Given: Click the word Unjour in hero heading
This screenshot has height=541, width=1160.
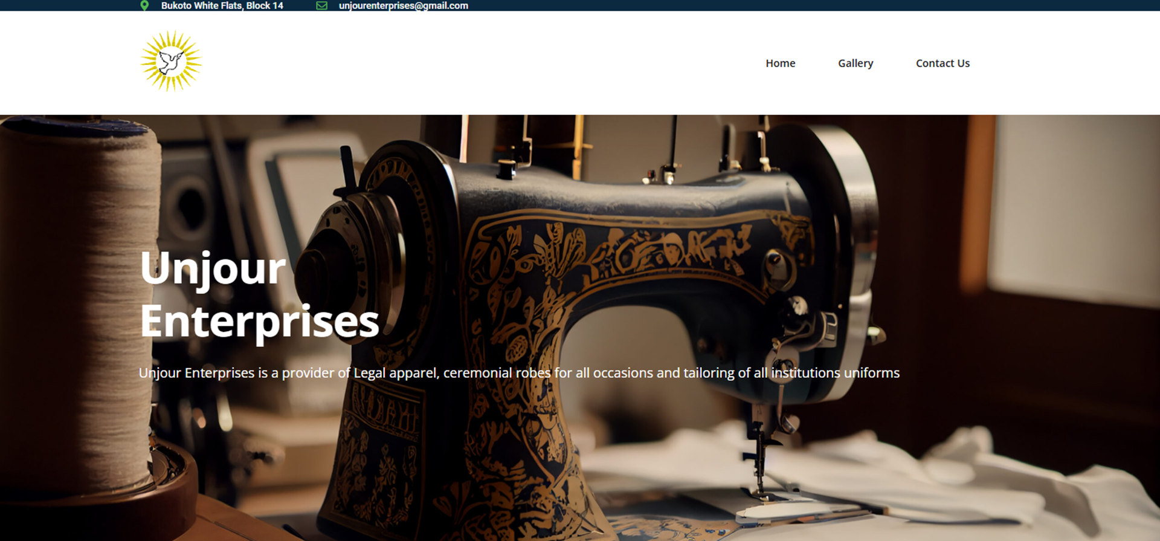Looking at the screenshot, I should (213, 268).
